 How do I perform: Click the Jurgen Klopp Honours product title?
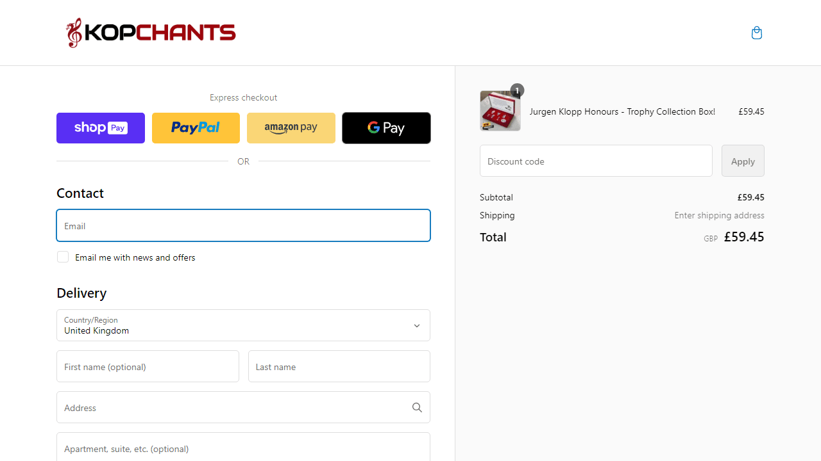point(622,111)
